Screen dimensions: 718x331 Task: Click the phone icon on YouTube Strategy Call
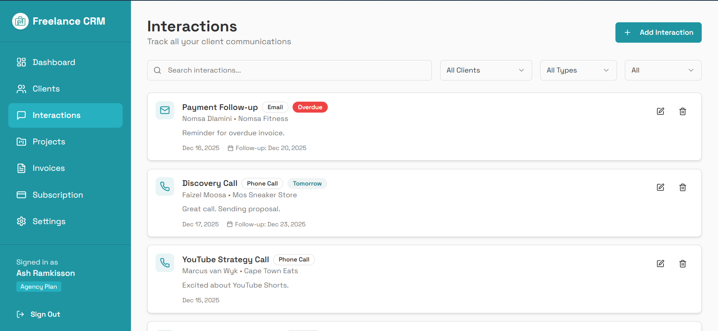[165, 263]
